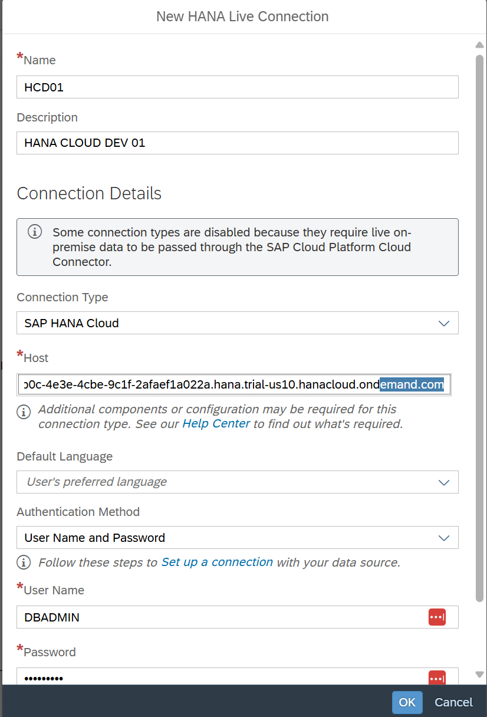Screen dimensions: 487x717
Task: Click the vertical scrollbar thumb in the dialog
Action: 479,328
